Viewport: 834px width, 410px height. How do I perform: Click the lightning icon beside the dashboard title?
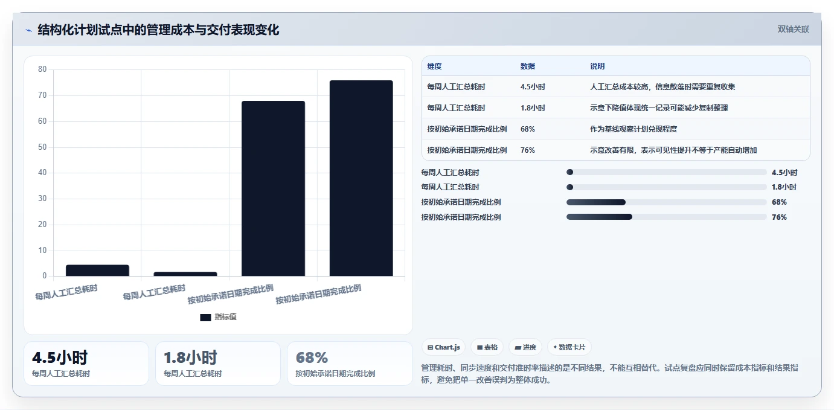28,30
